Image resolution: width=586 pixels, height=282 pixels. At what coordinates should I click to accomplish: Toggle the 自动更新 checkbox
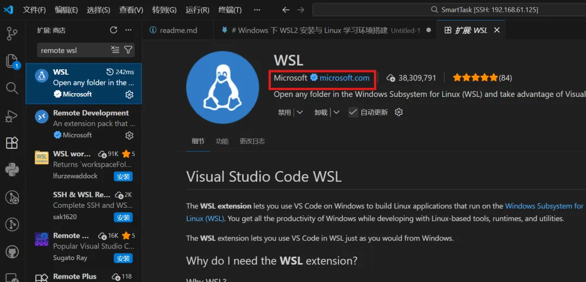353,112
